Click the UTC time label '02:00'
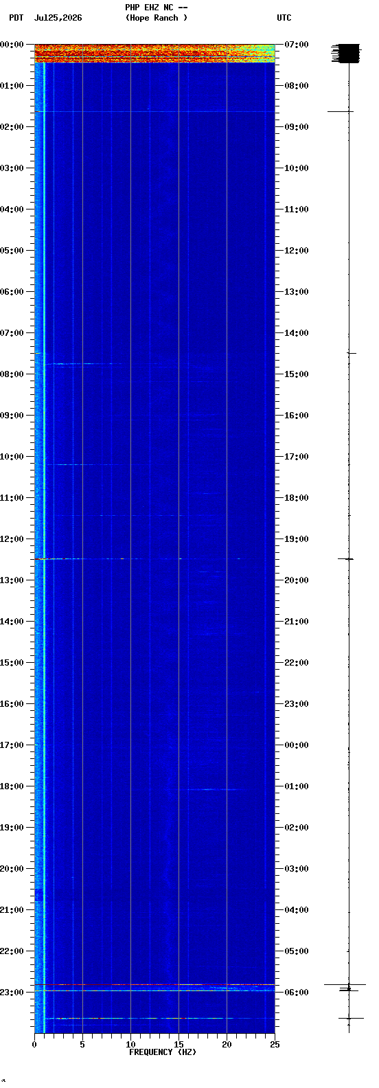Viewport: 379px width, 1088px height. click(297, 828)
